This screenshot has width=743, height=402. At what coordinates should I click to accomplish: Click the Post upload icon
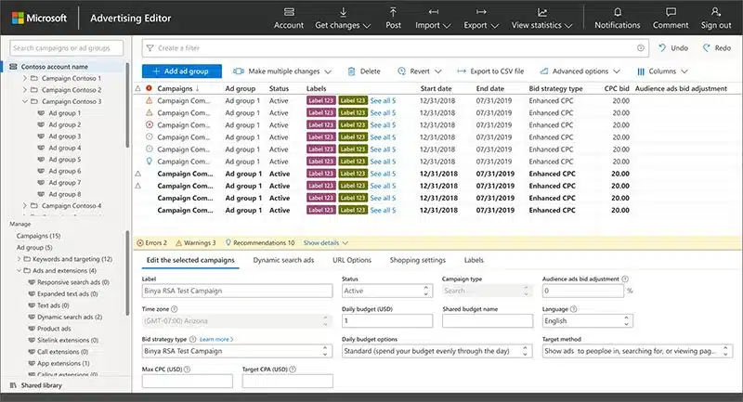tap(393, 12)
